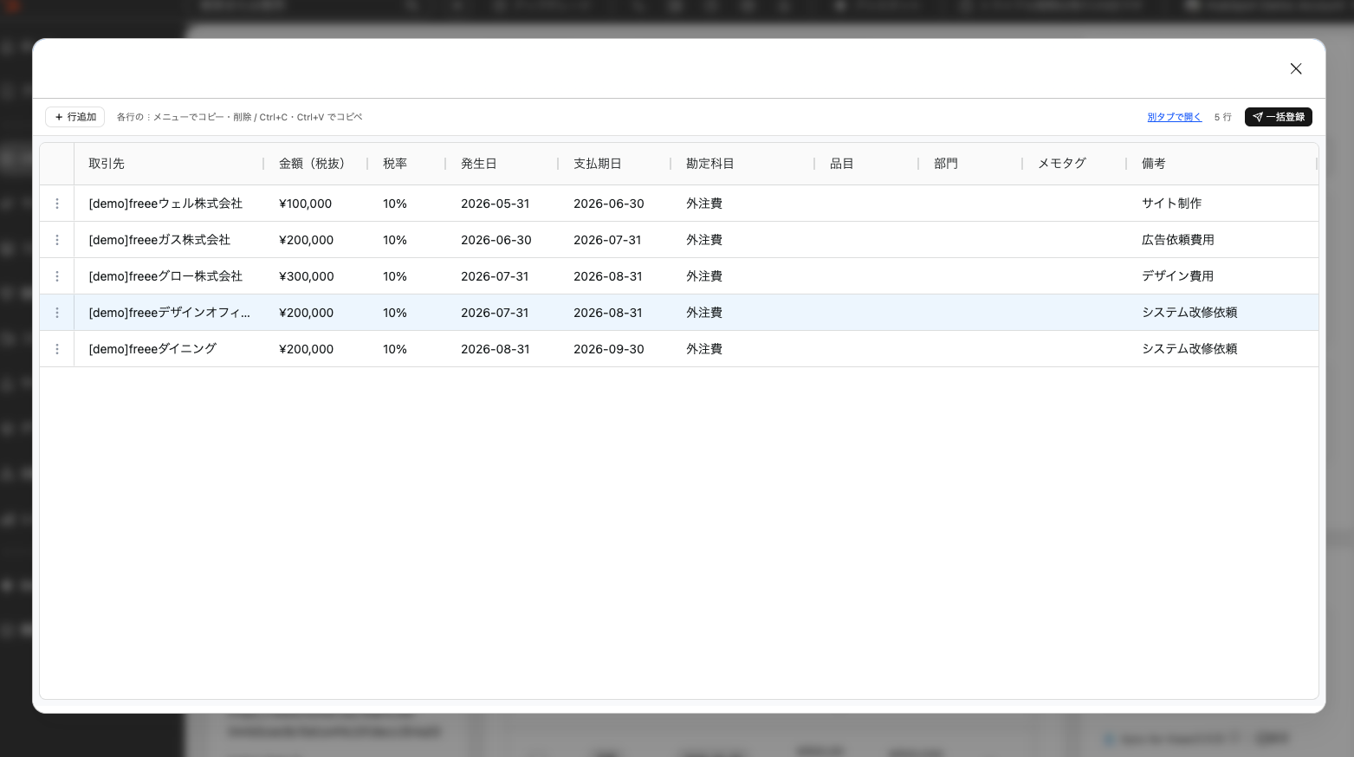This screenshot has height=757, width=1354.
Task: Select the [demo]freeeウェル株式会社 cell
Action: click(169, 204)
